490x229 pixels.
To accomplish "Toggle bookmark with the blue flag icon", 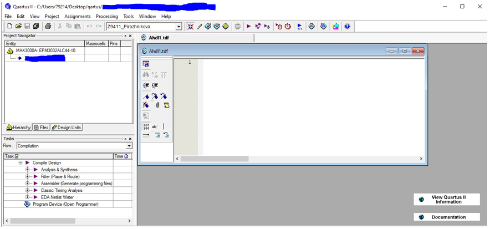I will click(x=146, y=96).
